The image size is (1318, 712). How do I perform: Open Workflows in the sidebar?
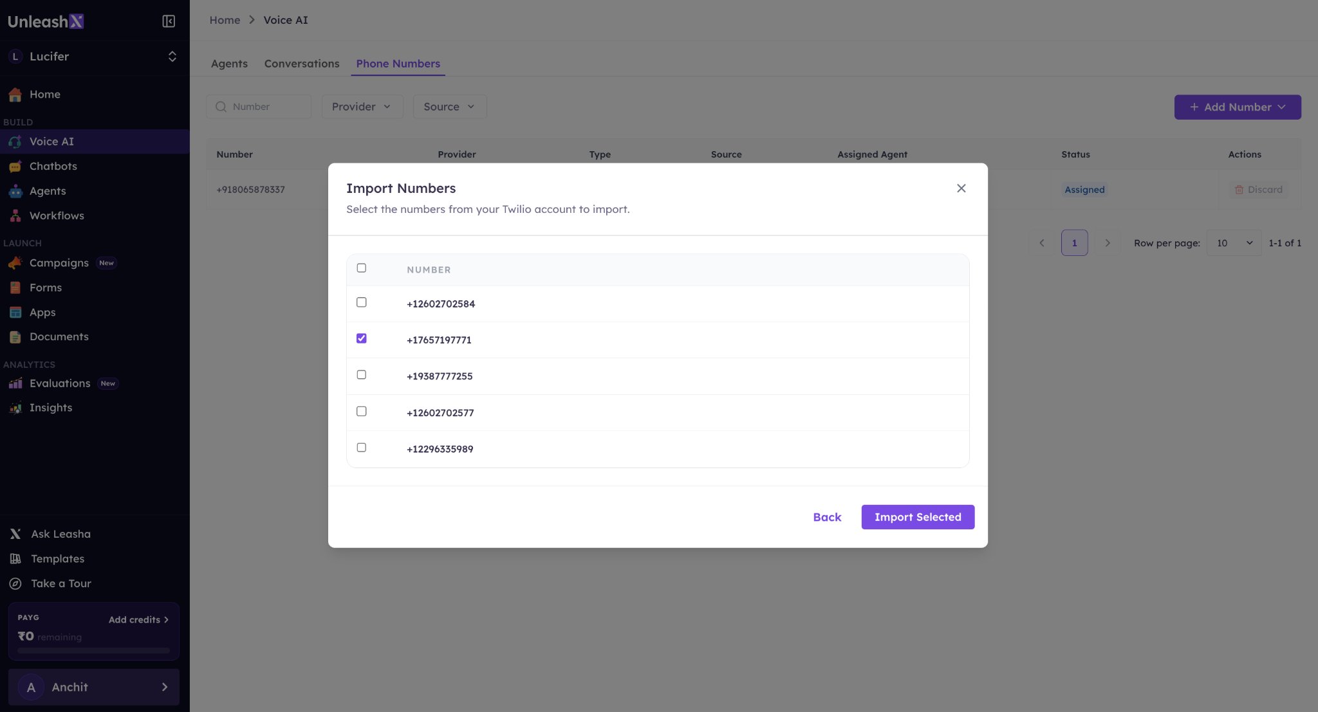tap(95, 216)
